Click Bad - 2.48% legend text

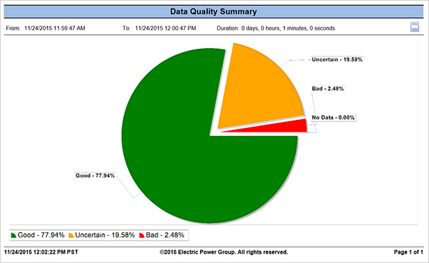point(165,235)
